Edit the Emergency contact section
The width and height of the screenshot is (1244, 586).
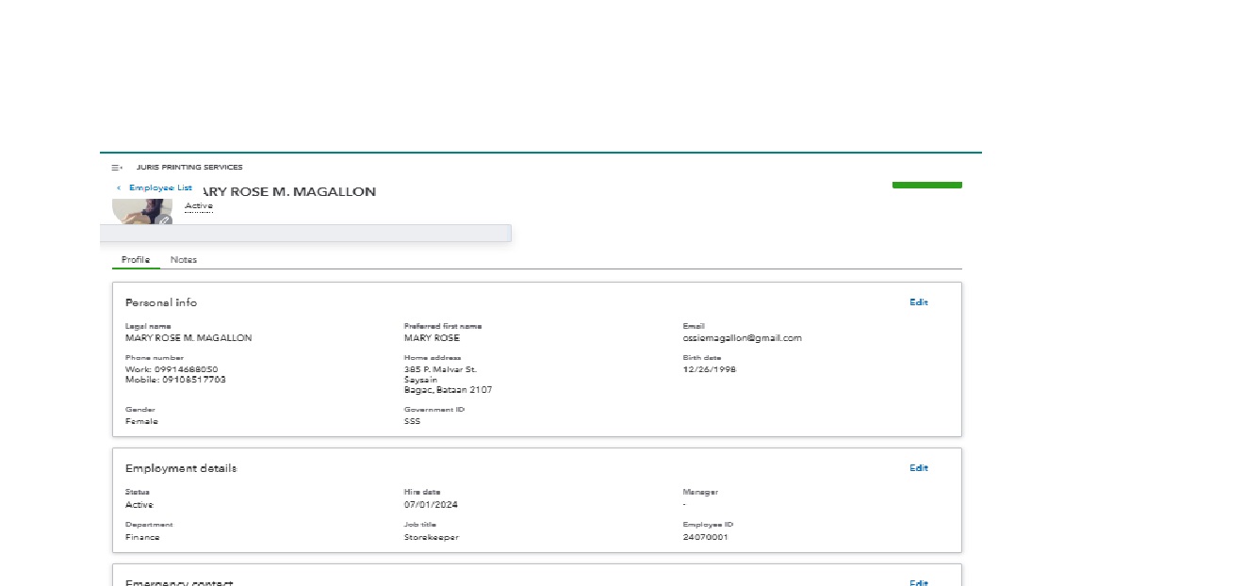(919, 583)
